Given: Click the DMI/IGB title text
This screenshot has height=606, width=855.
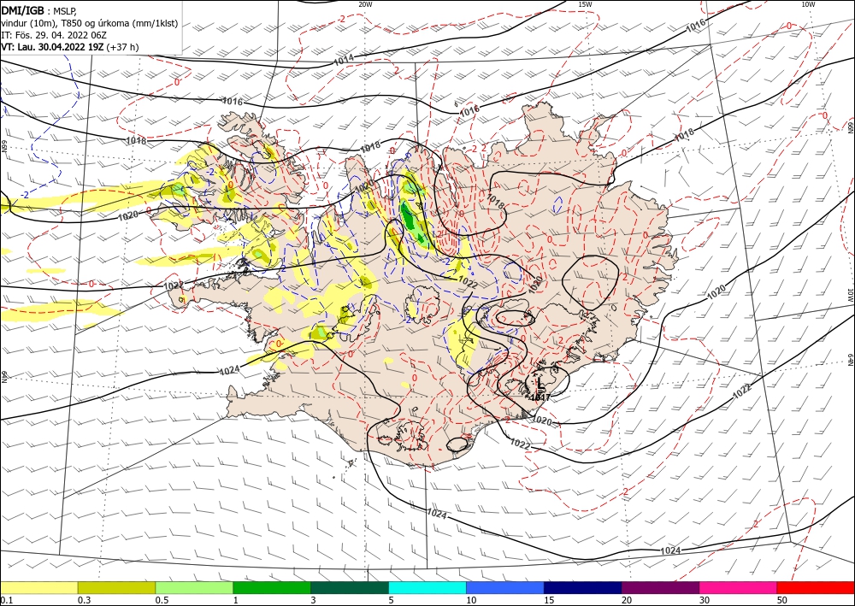Looking at the screenshot, I should [23, 10].
